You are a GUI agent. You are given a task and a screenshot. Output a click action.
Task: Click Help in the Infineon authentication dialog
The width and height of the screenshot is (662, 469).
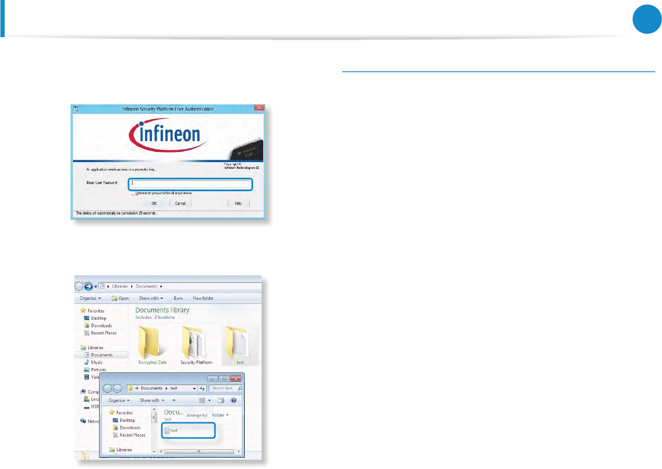[238, 203]
